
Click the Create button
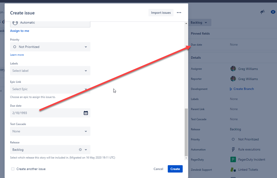(175, 169)
